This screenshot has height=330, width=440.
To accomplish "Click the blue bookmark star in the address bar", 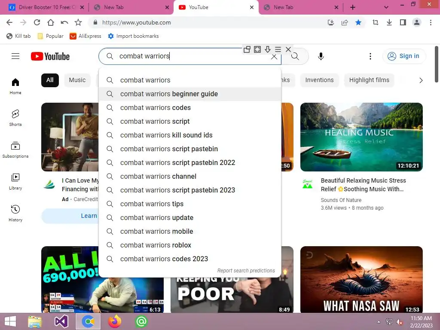I will [x=358, y=22].
